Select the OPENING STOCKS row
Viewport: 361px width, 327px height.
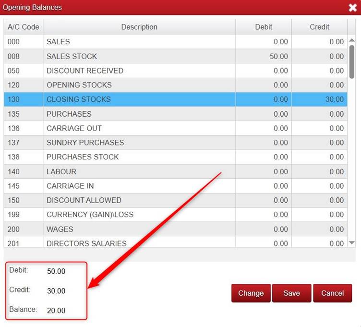175,85
